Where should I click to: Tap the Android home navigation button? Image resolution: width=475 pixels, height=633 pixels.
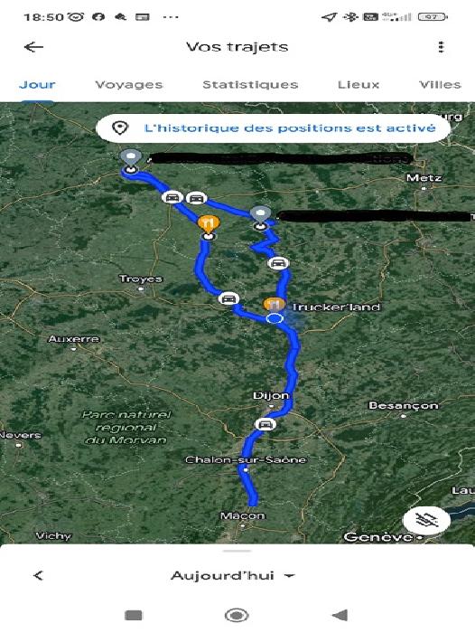coord(237,616)
